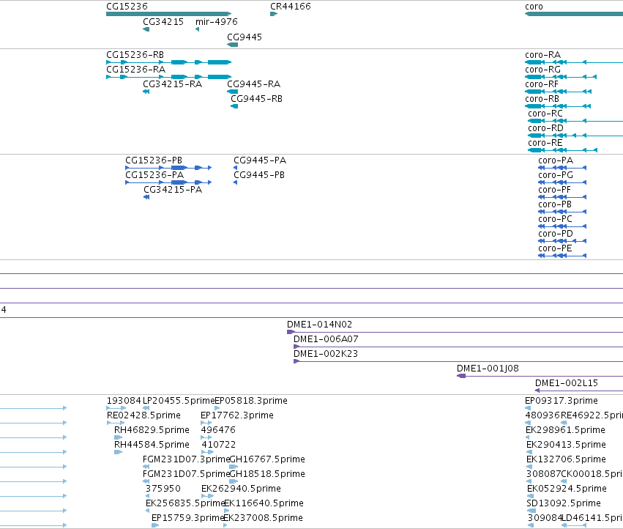623x529 pixels.
Task: Select CDS feature CG15236-PA
Action: click(x=168, y=182)
